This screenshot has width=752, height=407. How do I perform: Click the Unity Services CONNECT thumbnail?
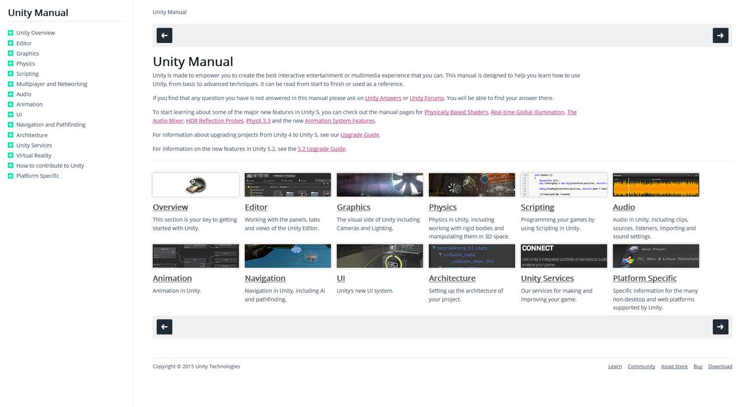coord(564,256)
